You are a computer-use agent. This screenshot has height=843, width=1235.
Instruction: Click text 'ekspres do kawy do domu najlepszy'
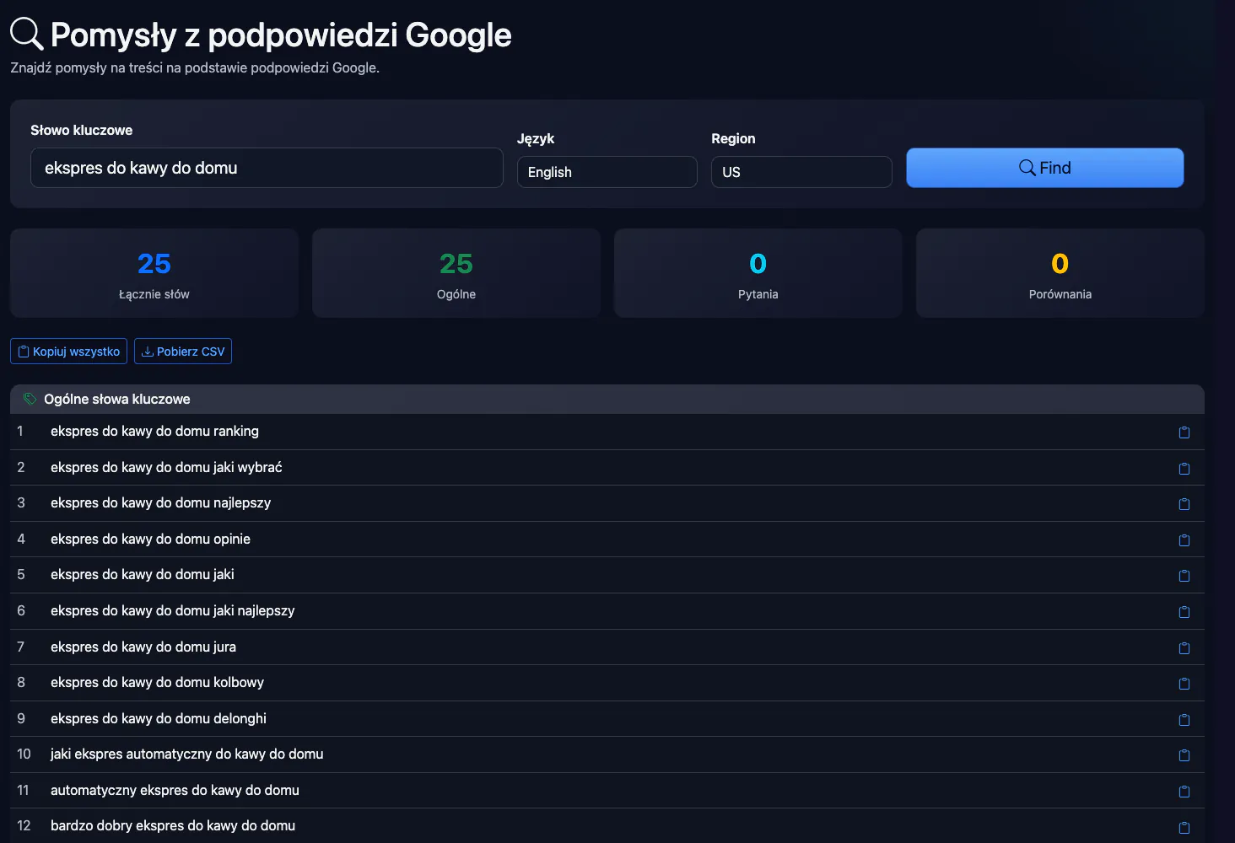(160, 502)
